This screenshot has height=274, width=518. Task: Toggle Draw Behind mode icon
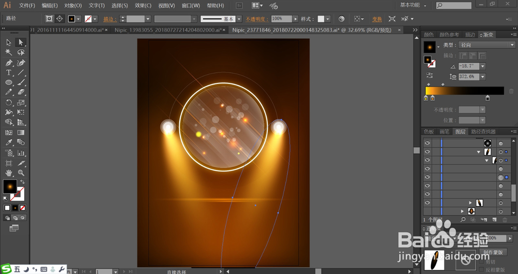coord(15,218)
